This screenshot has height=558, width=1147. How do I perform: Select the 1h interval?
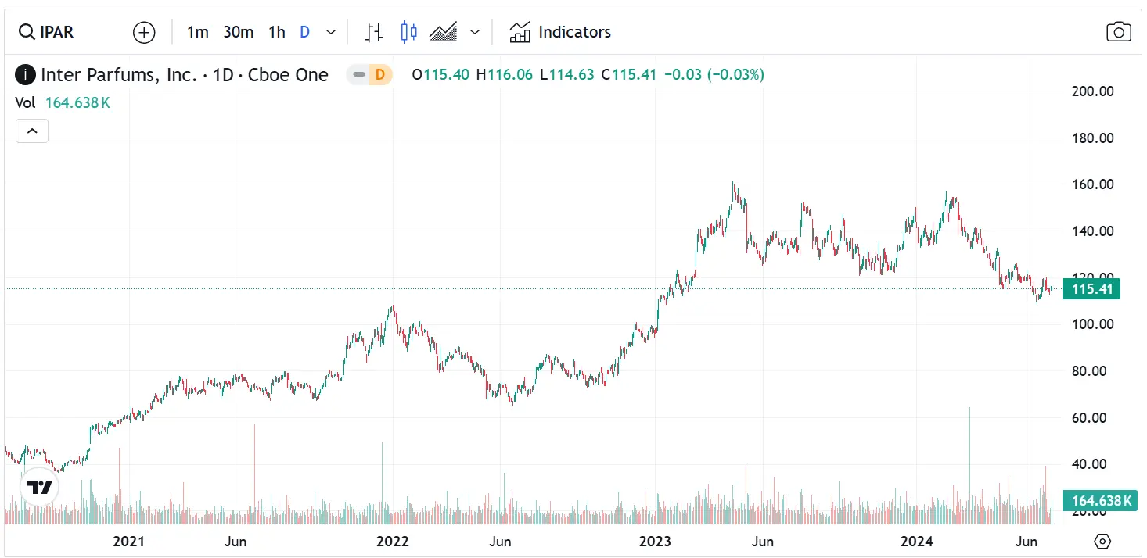[277, 32]
